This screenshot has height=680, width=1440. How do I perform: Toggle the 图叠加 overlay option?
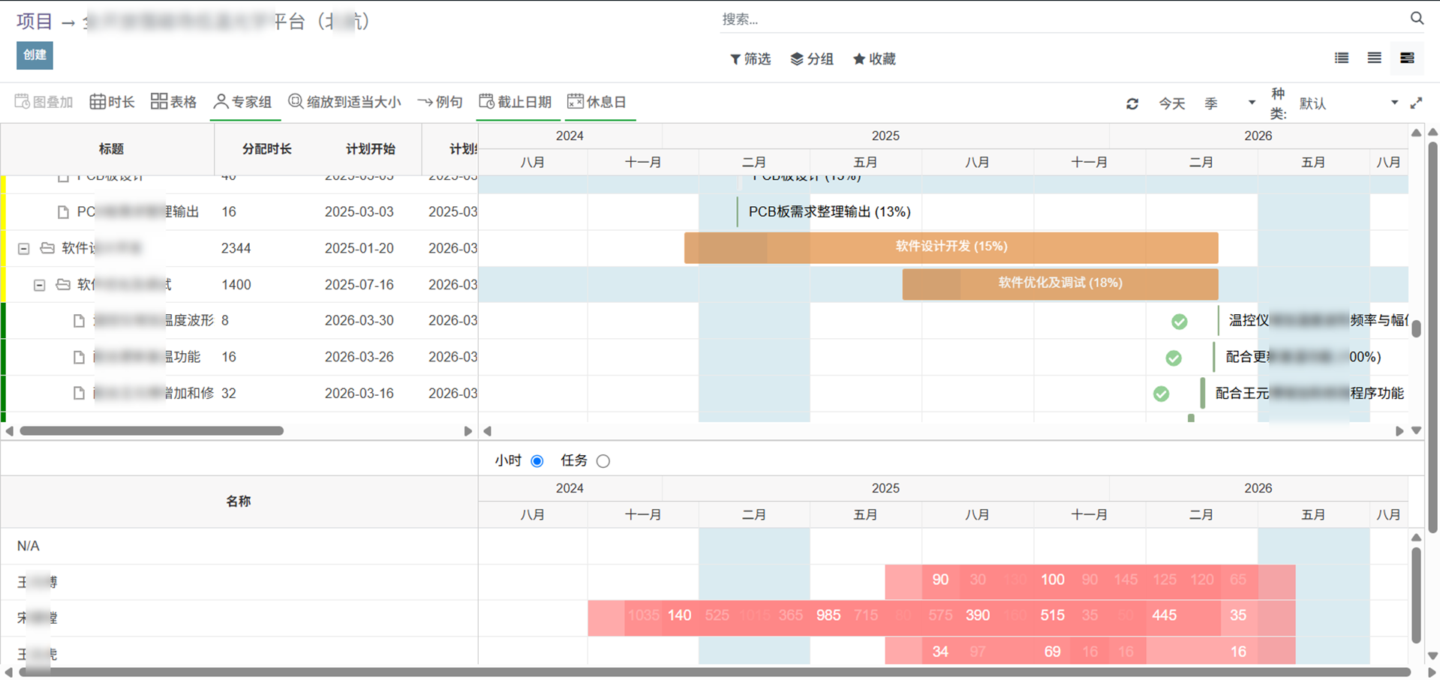(x=44, y=102)
